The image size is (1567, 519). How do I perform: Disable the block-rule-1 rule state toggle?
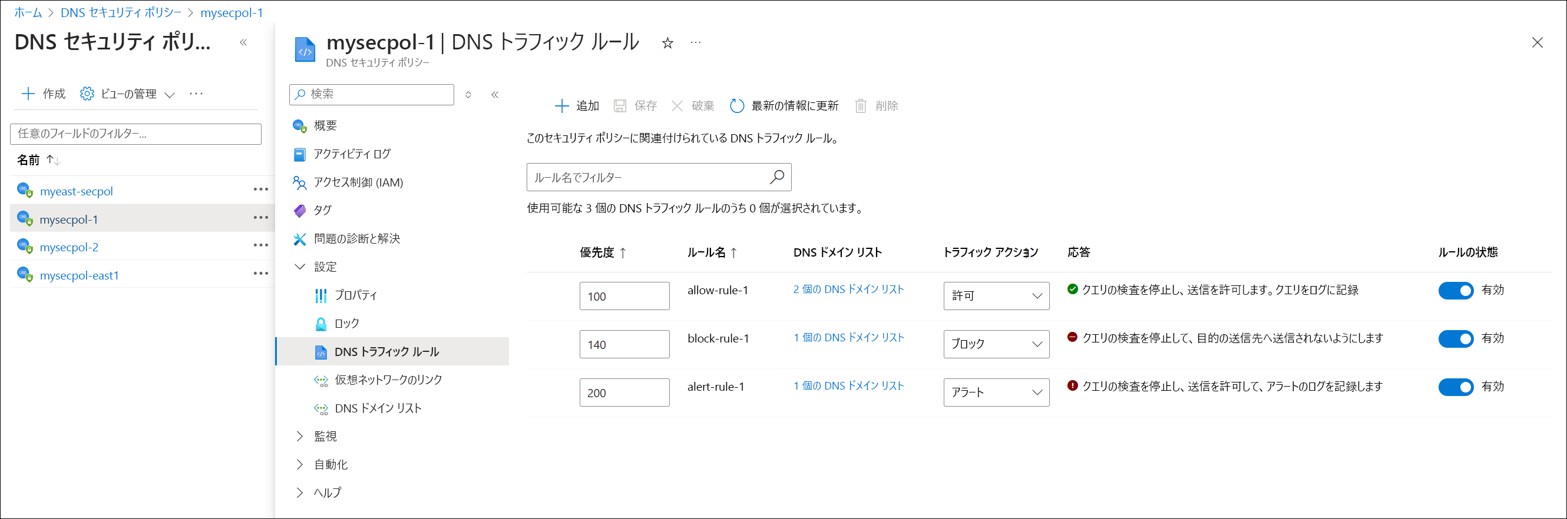[1456, 338]
